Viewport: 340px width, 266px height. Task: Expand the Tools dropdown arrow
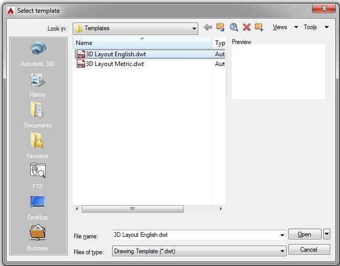(327, 27)
